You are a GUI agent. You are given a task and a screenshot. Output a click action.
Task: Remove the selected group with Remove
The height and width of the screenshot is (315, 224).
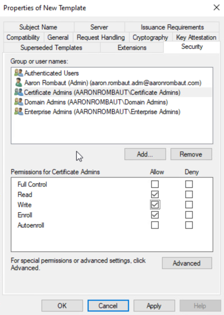(191, 154)
